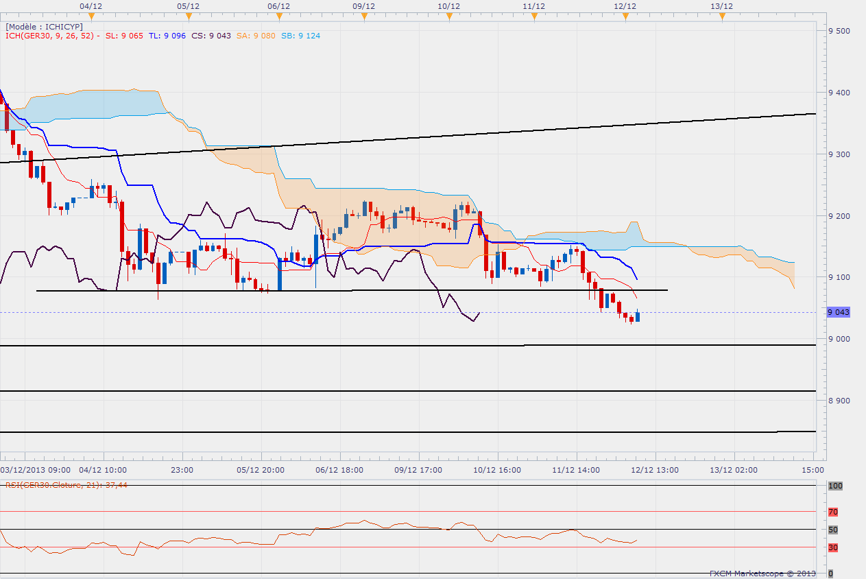Viewport: 866px width, 579px height.
Task: Click the RSI 0 level label
Action: coord(830,574)
